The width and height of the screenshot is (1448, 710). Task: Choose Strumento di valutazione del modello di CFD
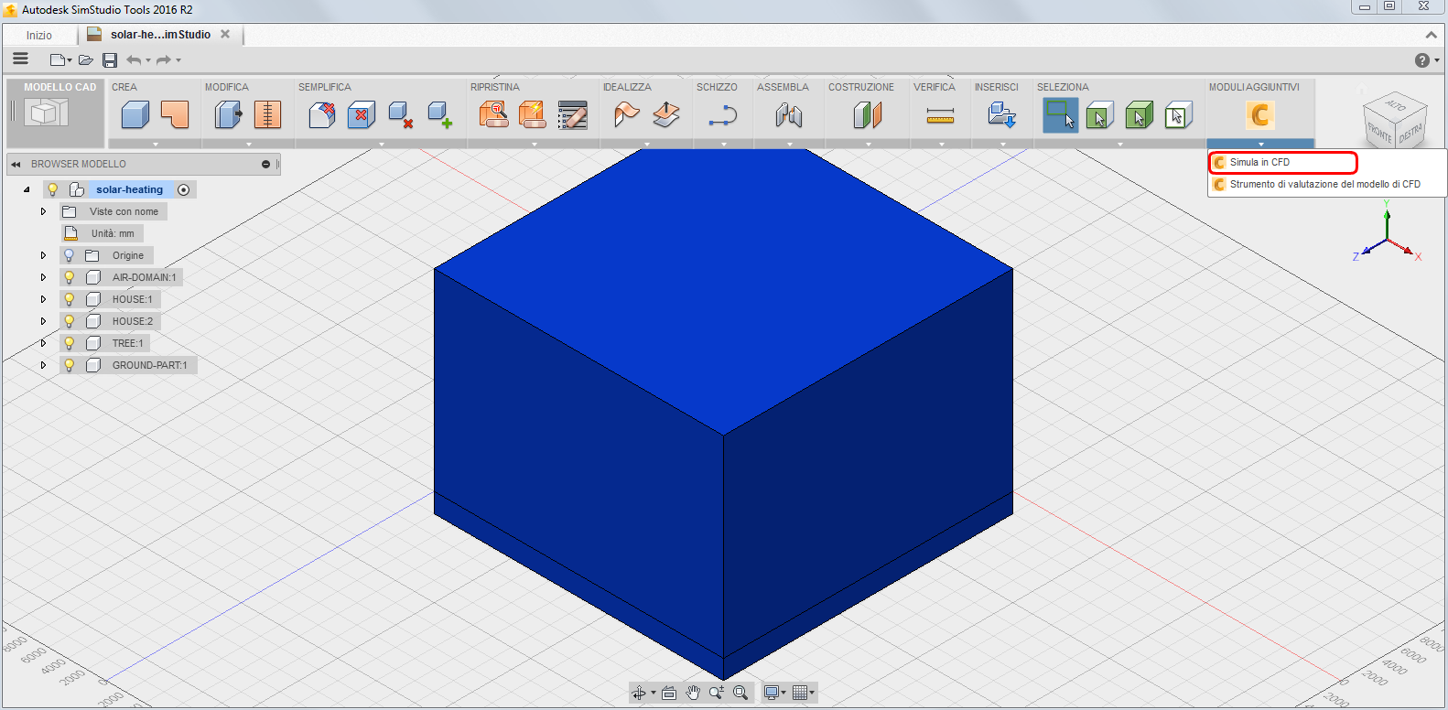[x=1325, y=184]
